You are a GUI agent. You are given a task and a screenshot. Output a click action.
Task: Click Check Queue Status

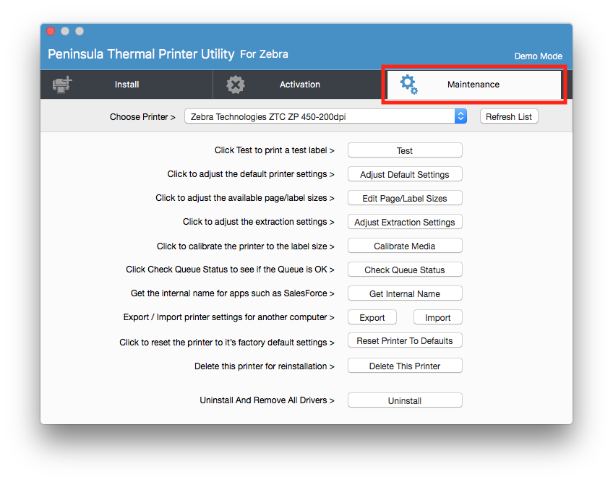(405, 270)
